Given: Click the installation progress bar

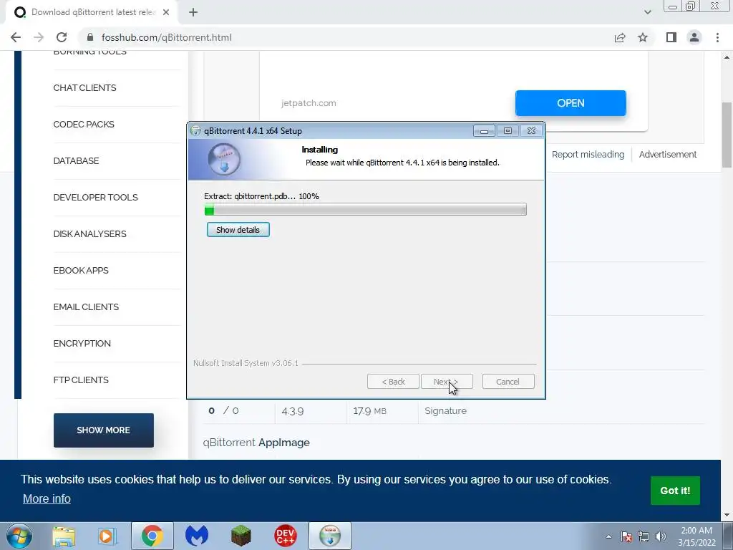Looking at the screenshot, I should coord(366,209).
